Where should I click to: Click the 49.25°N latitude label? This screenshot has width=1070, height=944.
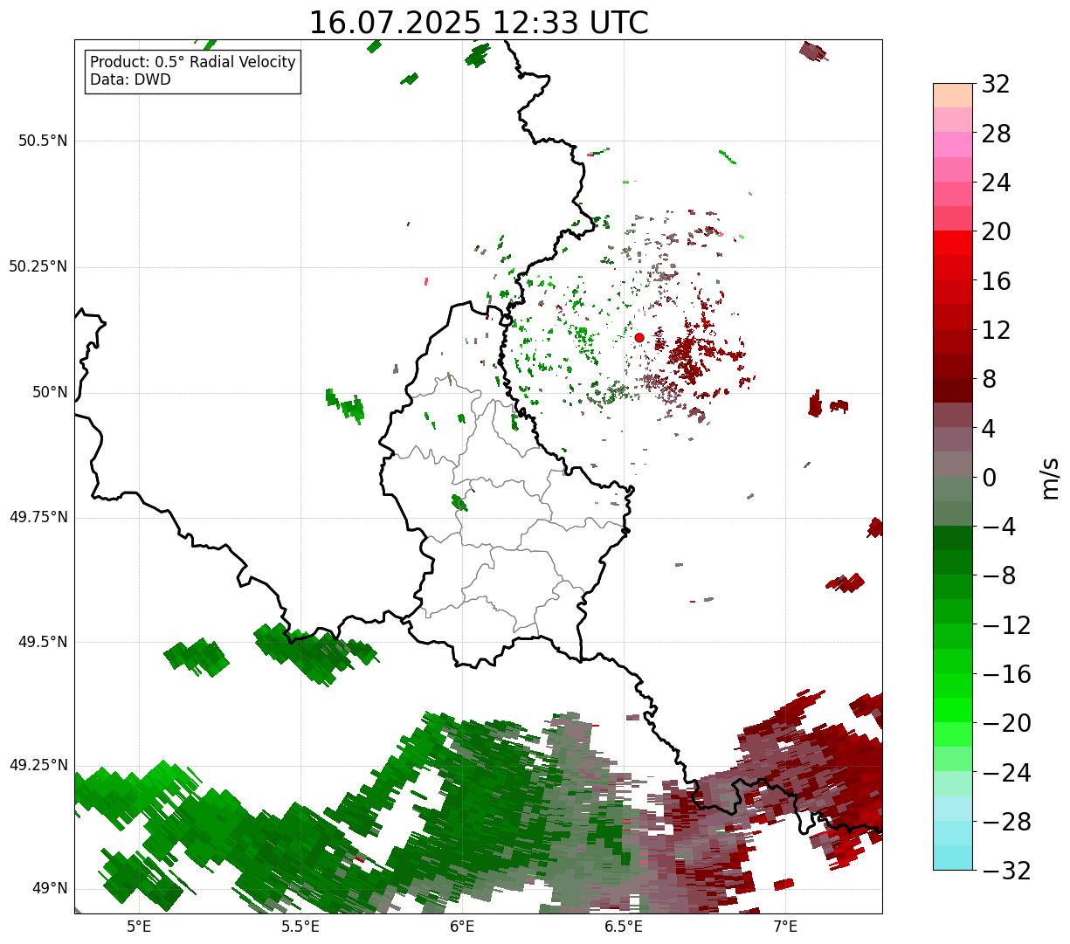38,765
